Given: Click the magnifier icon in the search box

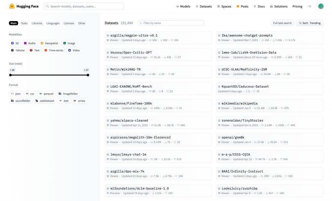Looking at the screenshot, I should [x=47, y=6].
